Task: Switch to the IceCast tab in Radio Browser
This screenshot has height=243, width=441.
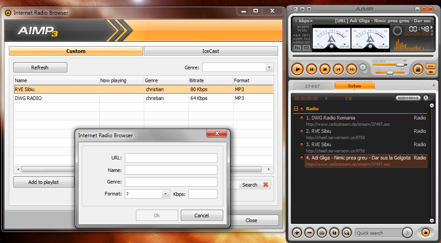Action: point(211,51)
